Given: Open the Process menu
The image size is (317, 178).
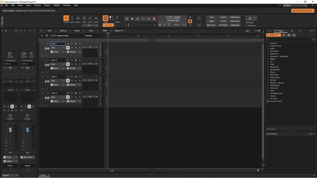Looking at the screenshot, I should (x=37, y=5).
